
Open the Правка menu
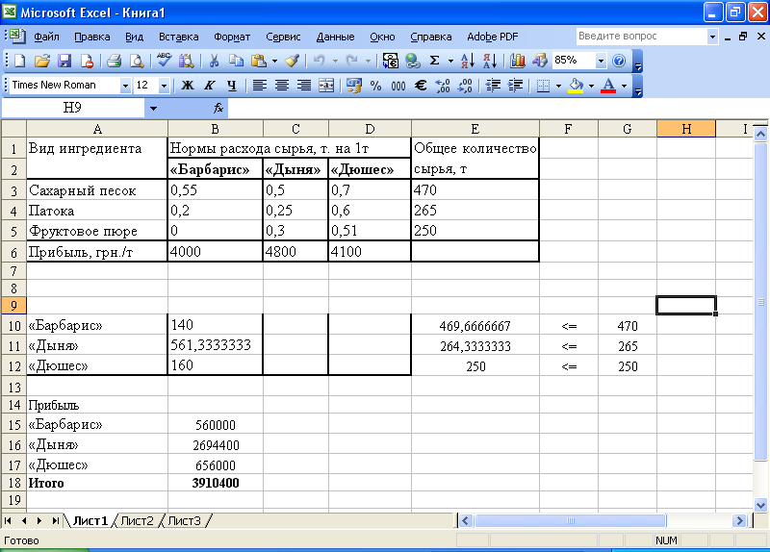tap(91, 37)
